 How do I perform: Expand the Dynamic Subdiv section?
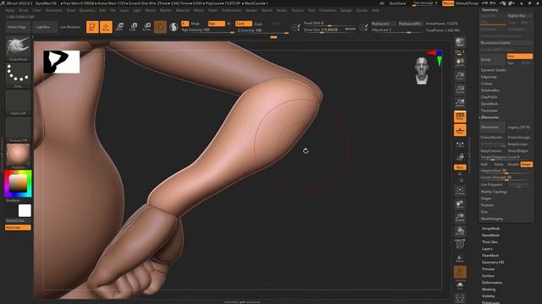coord(494,70)
